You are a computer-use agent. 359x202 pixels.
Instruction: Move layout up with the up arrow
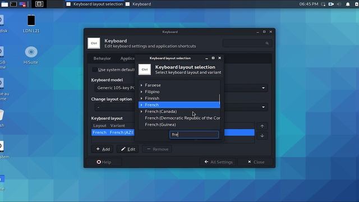pos(262,126)
